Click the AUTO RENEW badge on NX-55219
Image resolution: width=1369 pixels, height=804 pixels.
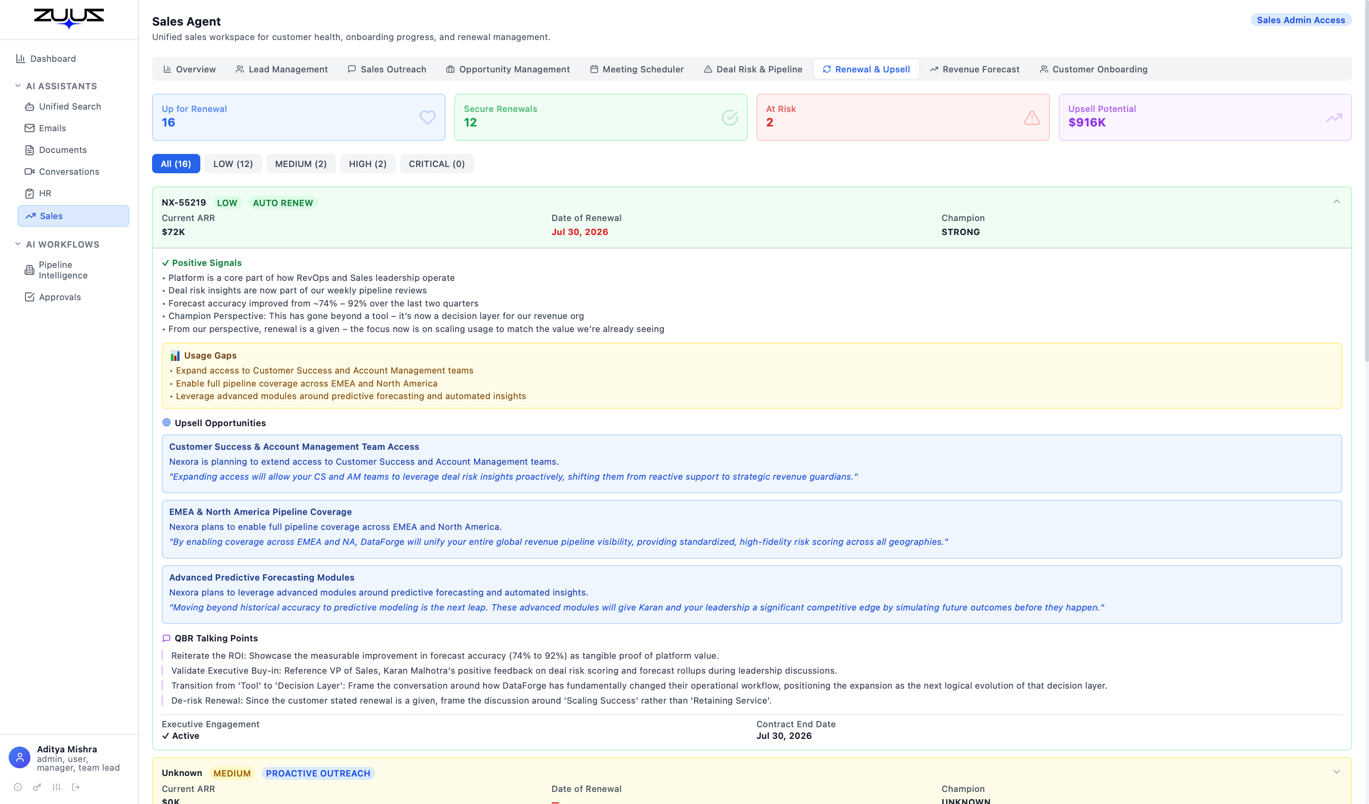coord(283,203)
